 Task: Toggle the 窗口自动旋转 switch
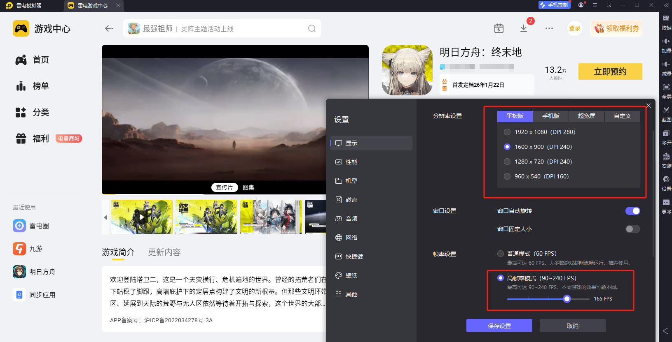(632, 211)
